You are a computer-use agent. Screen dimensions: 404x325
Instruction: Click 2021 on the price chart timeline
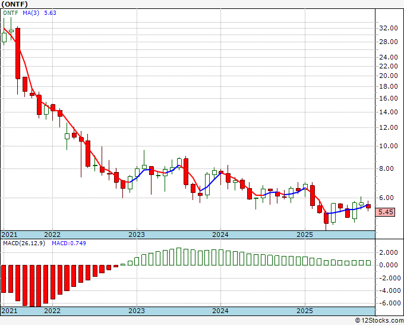[x=10, y=235]
